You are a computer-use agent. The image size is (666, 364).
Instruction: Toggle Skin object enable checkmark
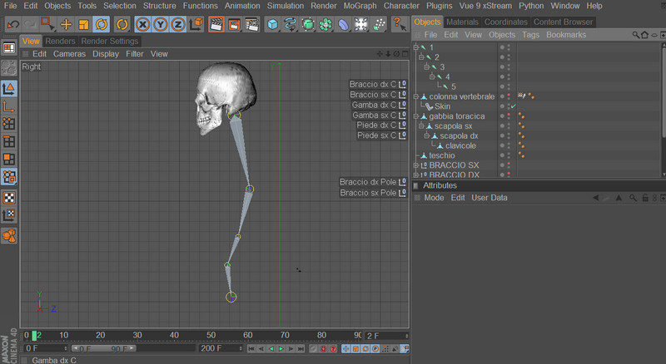(x=514, y=106)
